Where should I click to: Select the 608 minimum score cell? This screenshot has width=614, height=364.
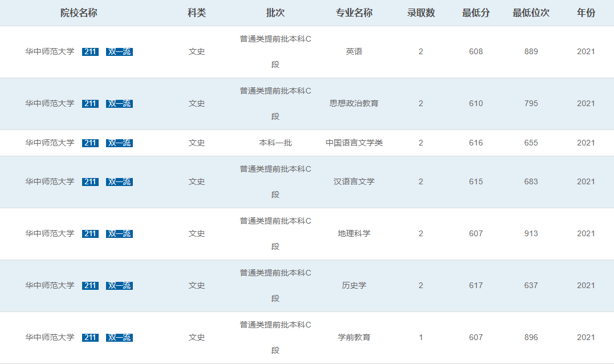coord(476,52)
